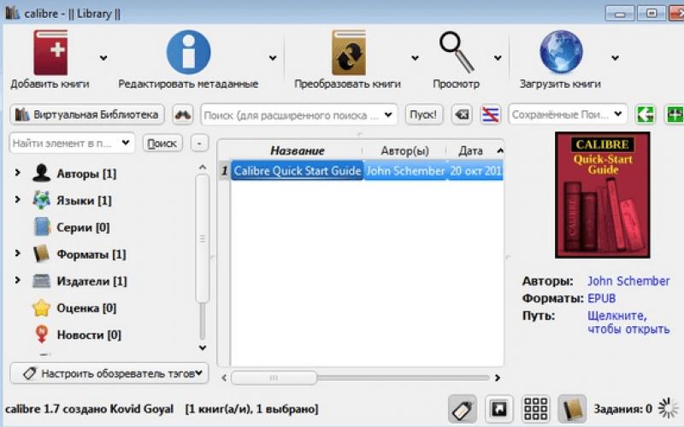Image resolution: width=684 pixels, height=427 pixels.
Task: Open dropdown arrow beside Добавить книги
Action: pos(103,58)
